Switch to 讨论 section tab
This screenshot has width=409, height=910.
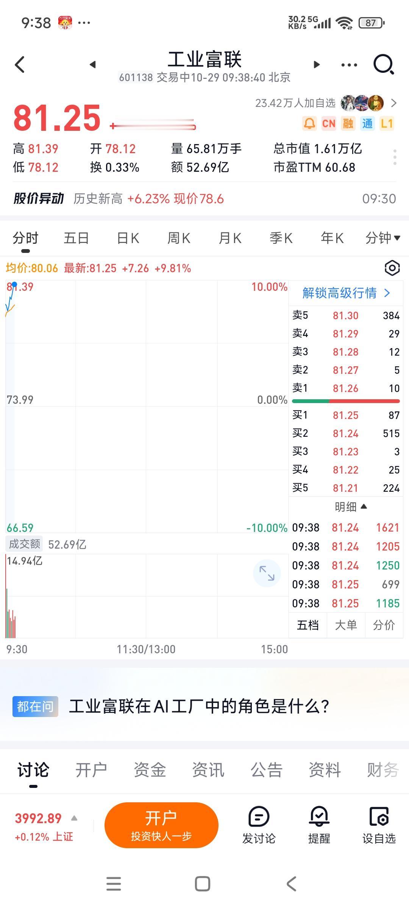coord(33,770)
